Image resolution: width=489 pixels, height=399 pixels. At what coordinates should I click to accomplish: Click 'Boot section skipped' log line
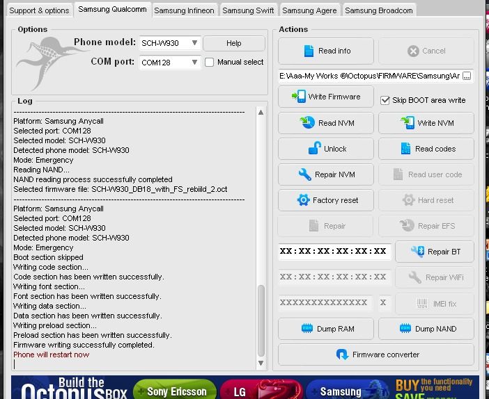pos(48,257)
